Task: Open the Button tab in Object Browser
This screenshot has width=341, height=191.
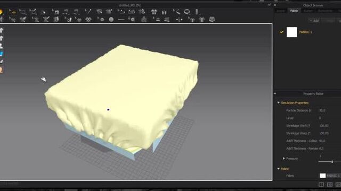Action: pos(308,11)
